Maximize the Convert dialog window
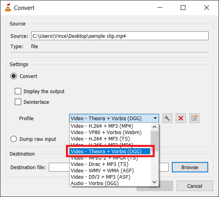The width and height of the screenshot is (219, 197). (183, 8)
